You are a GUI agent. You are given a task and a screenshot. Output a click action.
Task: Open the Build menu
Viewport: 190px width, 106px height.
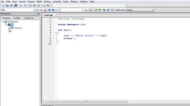39,1
